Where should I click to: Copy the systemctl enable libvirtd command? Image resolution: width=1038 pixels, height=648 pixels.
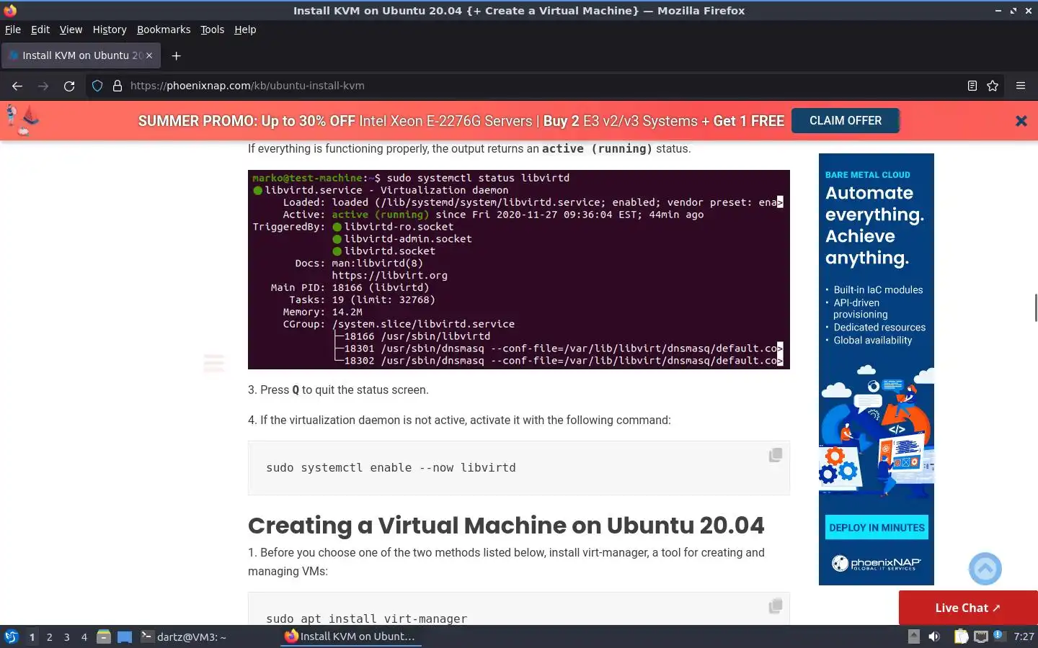click(x=776, y=455)
